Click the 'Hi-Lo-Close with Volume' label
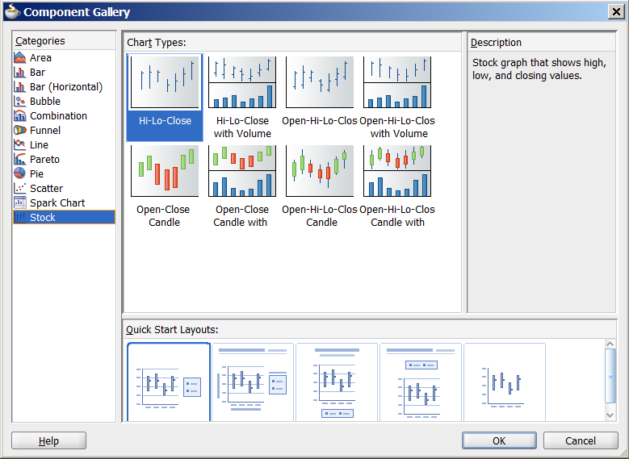 pos(242,127)
